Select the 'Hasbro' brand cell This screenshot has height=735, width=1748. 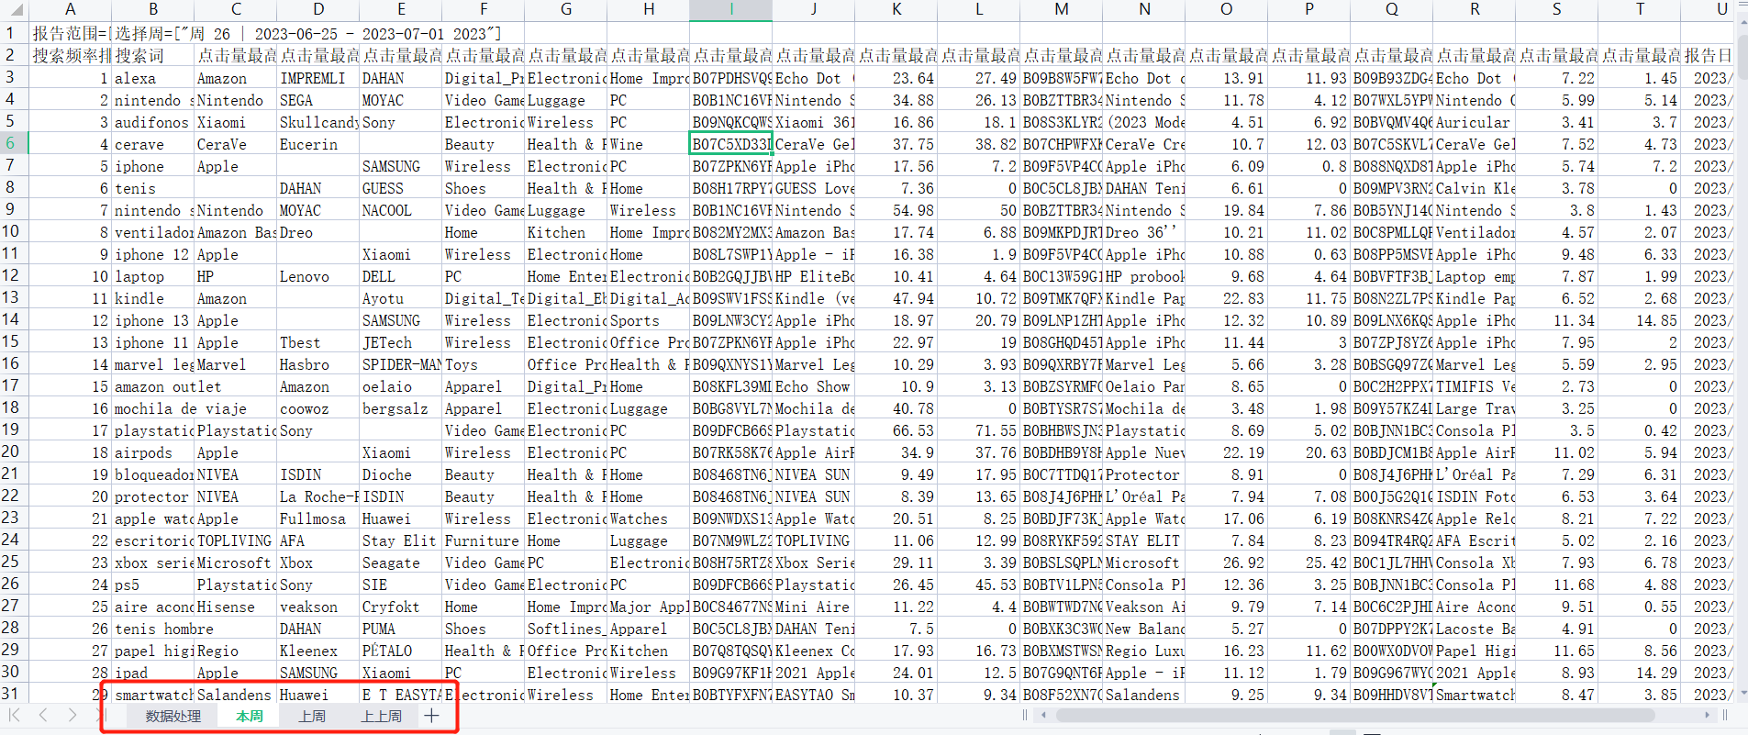318,364
